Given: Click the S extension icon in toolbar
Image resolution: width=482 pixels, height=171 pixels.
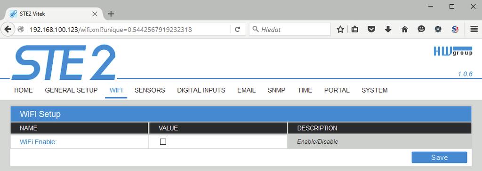Looking at the screenshot, I should coord(455,30).
